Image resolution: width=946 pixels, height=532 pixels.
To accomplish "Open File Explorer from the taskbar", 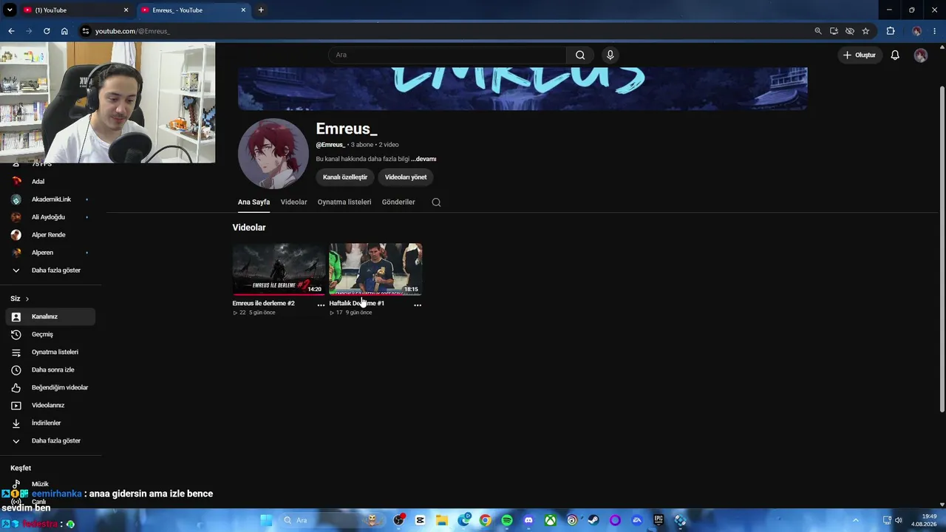I will [x=441, y=520].
